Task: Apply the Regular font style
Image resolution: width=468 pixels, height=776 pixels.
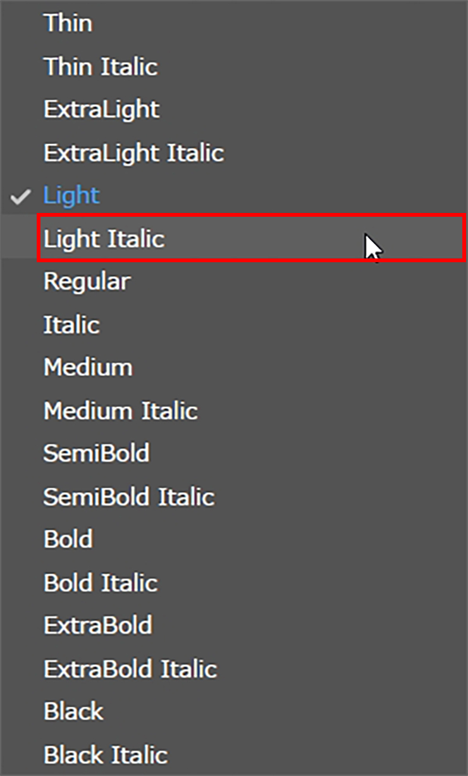Action: click(87, 282)
